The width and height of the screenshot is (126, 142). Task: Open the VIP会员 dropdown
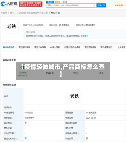click(120, 5)
